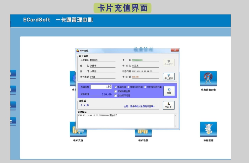Click the 信息提示 message log area
Screen dimensions: 249x163
coord(126,121)
